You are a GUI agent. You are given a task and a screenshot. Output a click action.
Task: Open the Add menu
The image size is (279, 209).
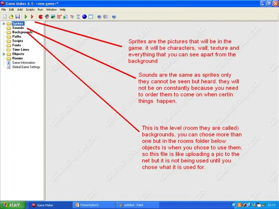click(20, 10)
